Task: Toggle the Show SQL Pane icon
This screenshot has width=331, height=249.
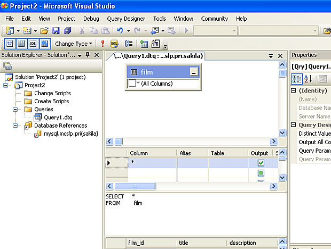Action: (33, 44)
